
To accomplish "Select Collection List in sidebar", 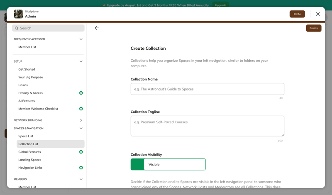I will tap(50, 144).
